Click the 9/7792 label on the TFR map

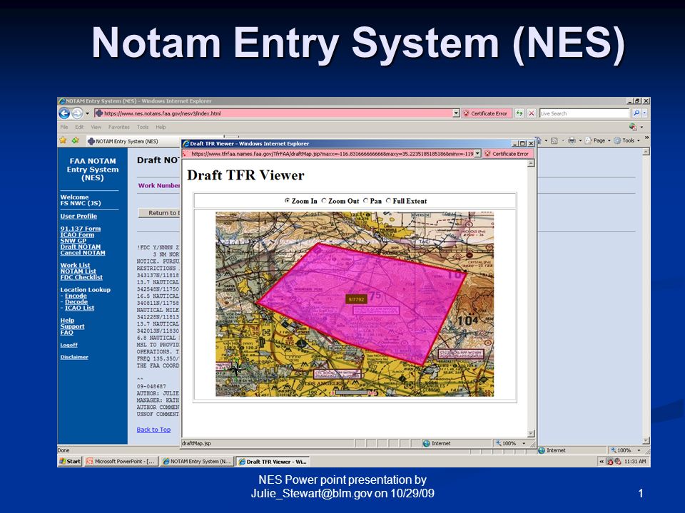coord(356,299)
